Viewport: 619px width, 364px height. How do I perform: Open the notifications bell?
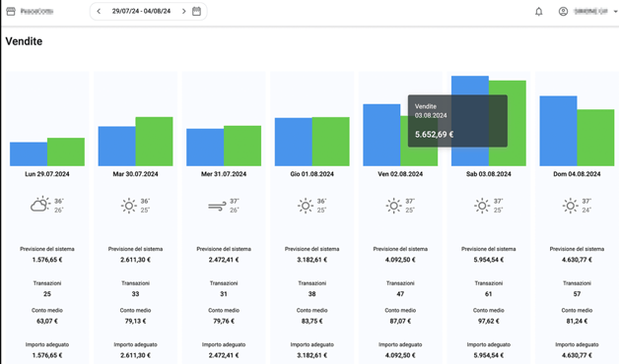pos(539,12)
